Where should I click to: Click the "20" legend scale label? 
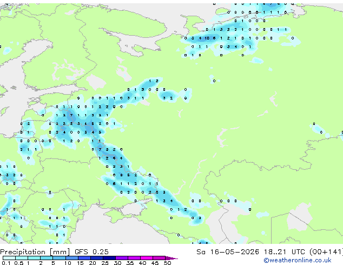coord(93,263)
